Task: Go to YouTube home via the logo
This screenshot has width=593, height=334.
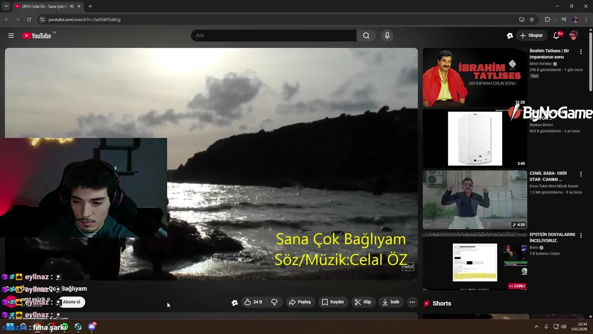Action: (37, 36)
